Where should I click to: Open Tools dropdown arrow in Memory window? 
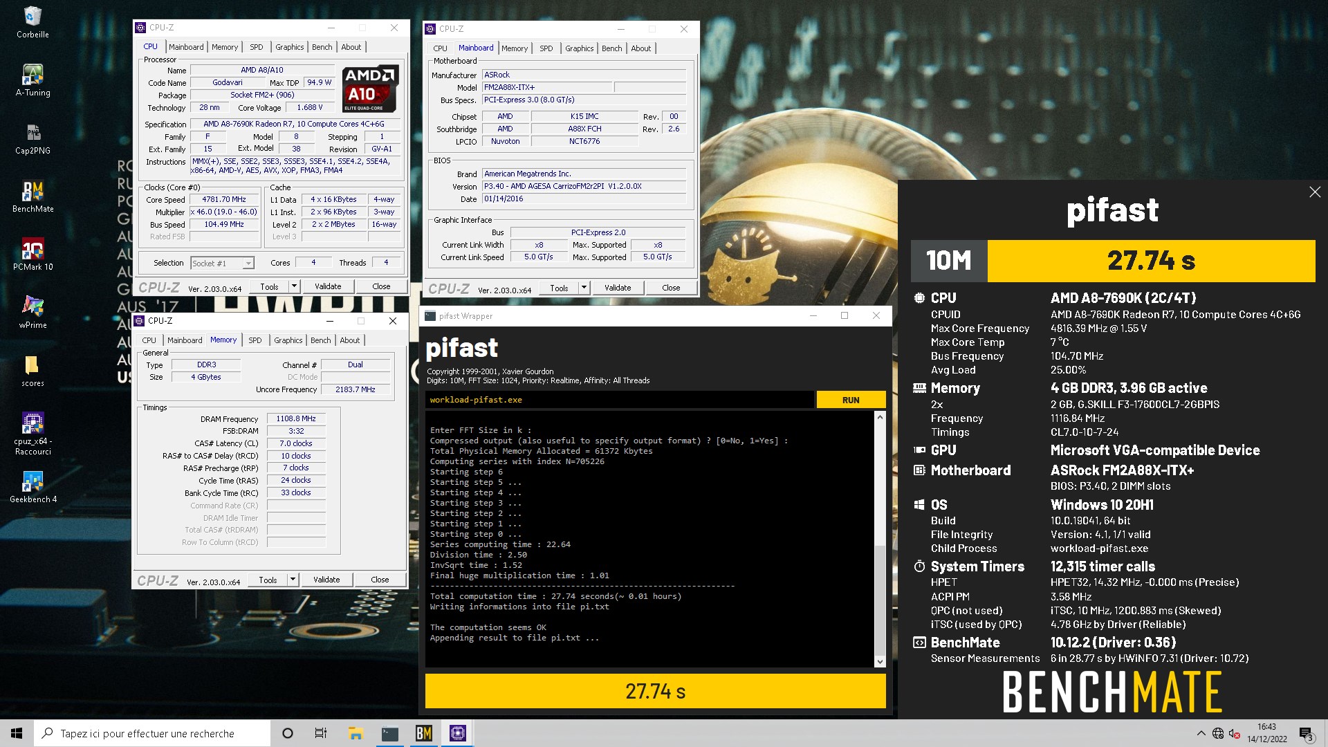293,580
